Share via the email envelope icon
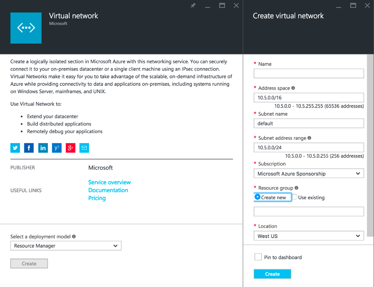This screenshot has height=287, width=374. (x=84, y=148)
